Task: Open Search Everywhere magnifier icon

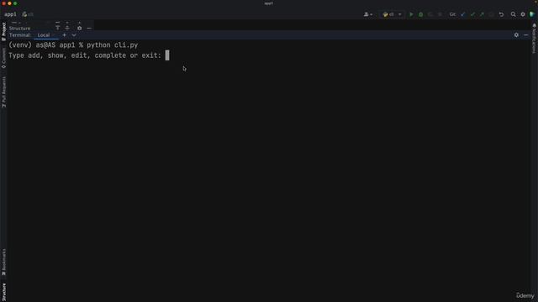Action: pos(513,14)
